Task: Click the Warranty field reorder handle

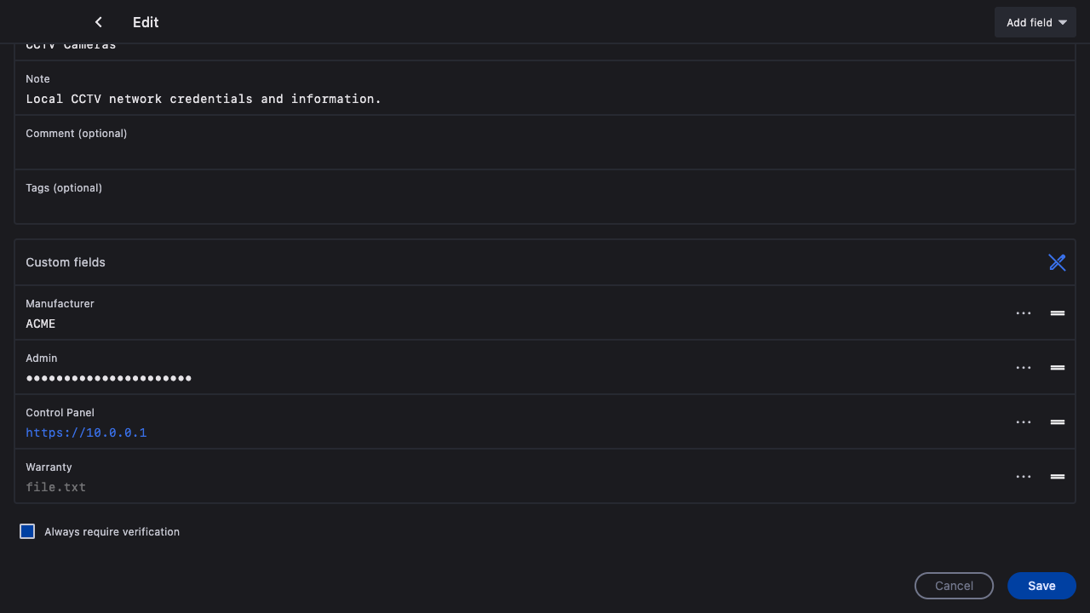Action: coord(1058,477)
